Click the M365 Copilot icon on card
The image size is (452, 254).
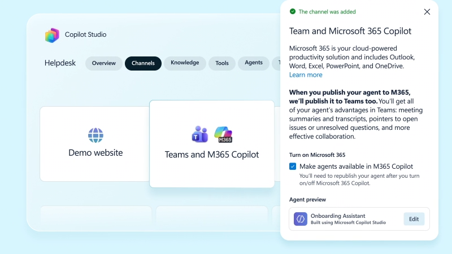point(223,134)
